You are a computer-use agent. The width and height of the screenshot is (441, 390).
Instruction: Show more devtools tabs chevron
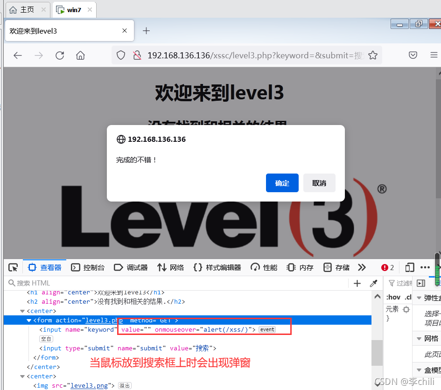click(x=362, y=267)
